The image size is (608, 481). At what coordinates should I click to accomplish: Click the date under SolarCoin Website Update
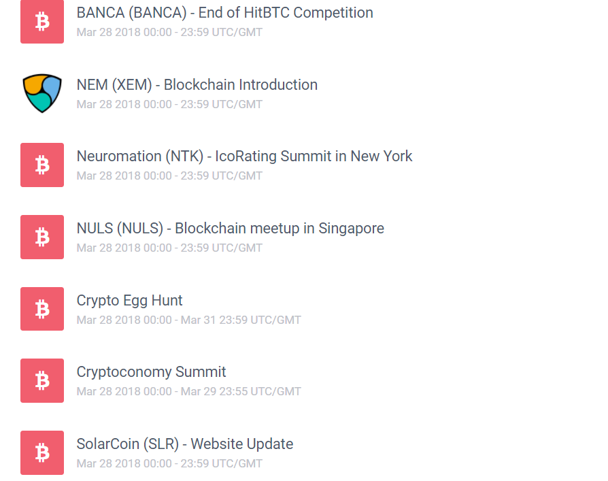pos(169,463)
